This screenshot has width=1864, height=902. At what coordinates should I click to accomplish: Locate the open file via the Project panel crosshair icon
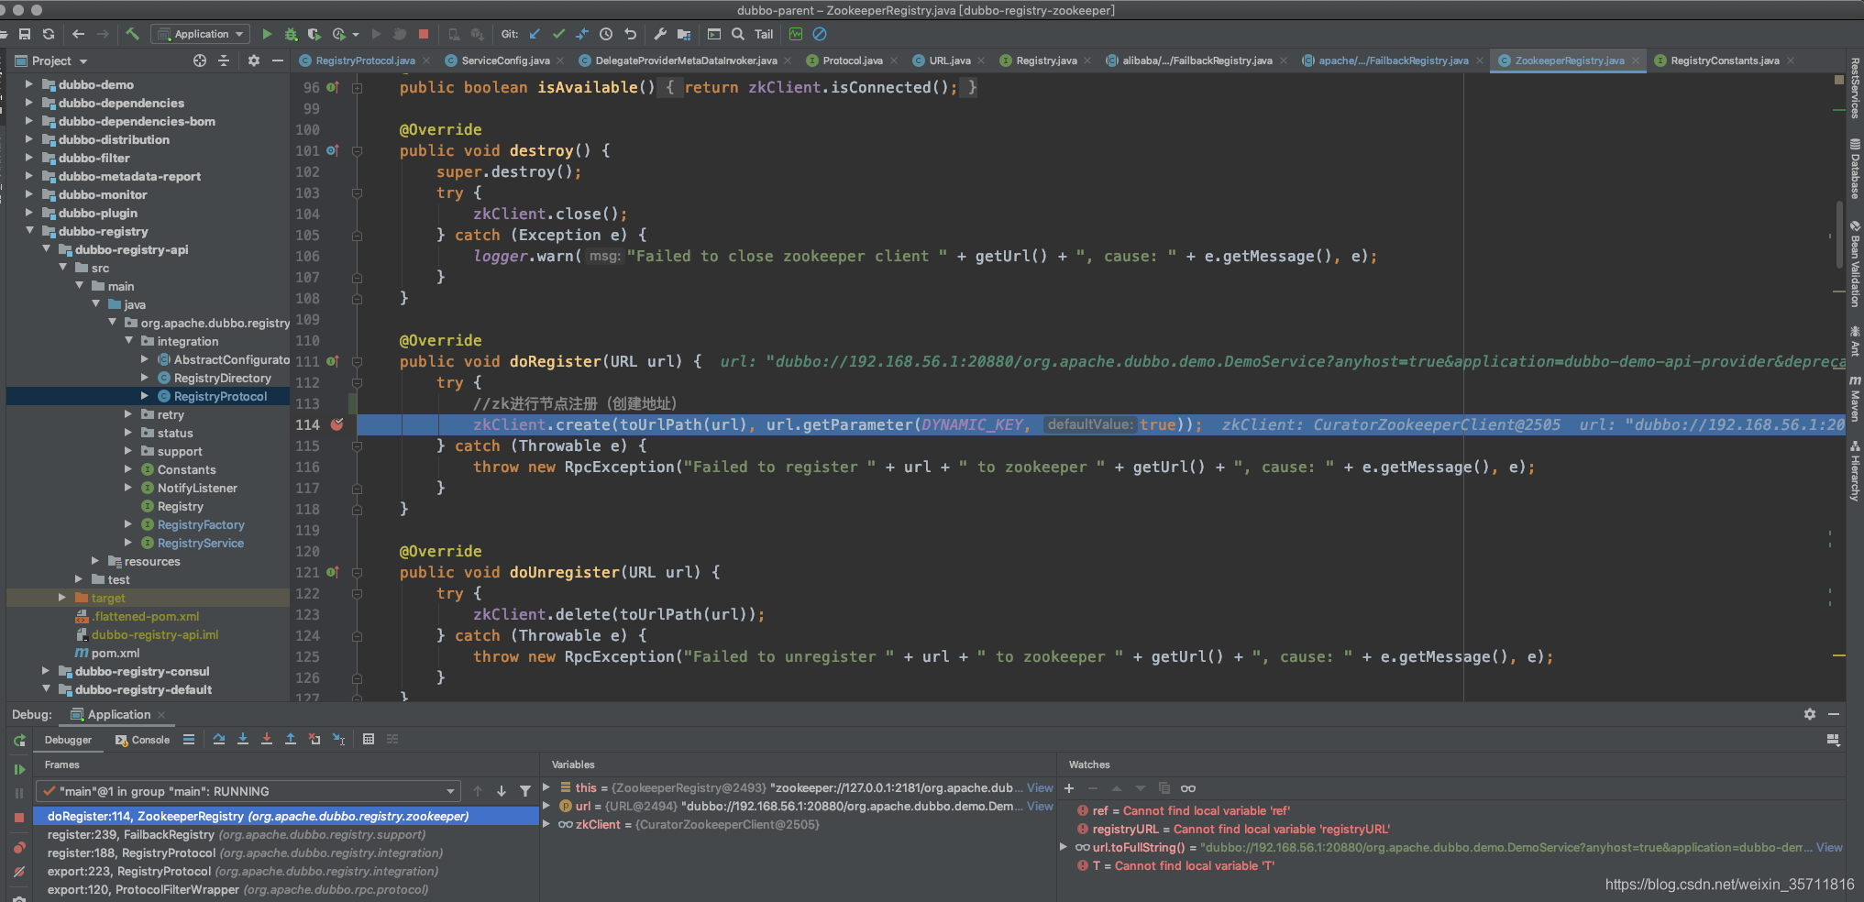click(200, 60)
